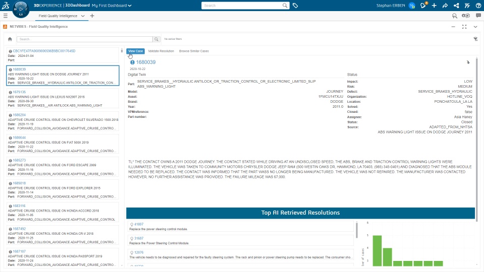Click the magnifier in the top search bar
This screenshot has width=484, height=272.
coord(285,6)
